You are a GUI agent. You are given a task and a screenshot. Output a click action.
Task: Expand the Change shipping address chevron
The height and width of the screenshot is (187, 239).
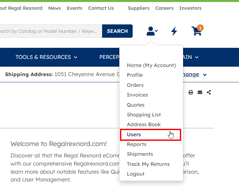pos(205,75)
